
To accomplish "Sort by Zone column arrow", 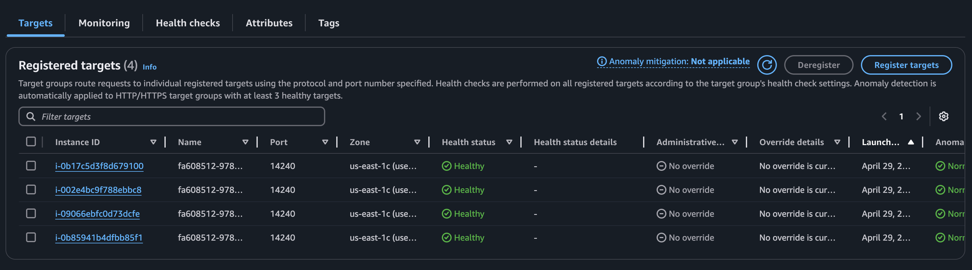I will coord(417,142).
